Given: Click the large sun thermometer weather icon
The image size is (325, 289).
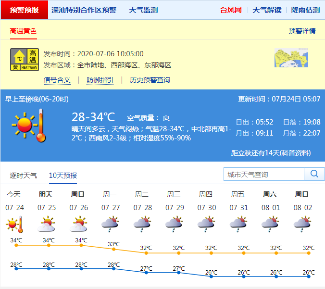Looking at the screenshot, I should [x=29, y=125].
